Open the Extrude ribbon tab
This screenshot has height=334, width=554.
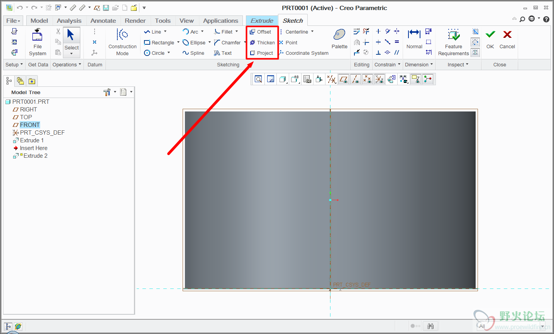262,20
